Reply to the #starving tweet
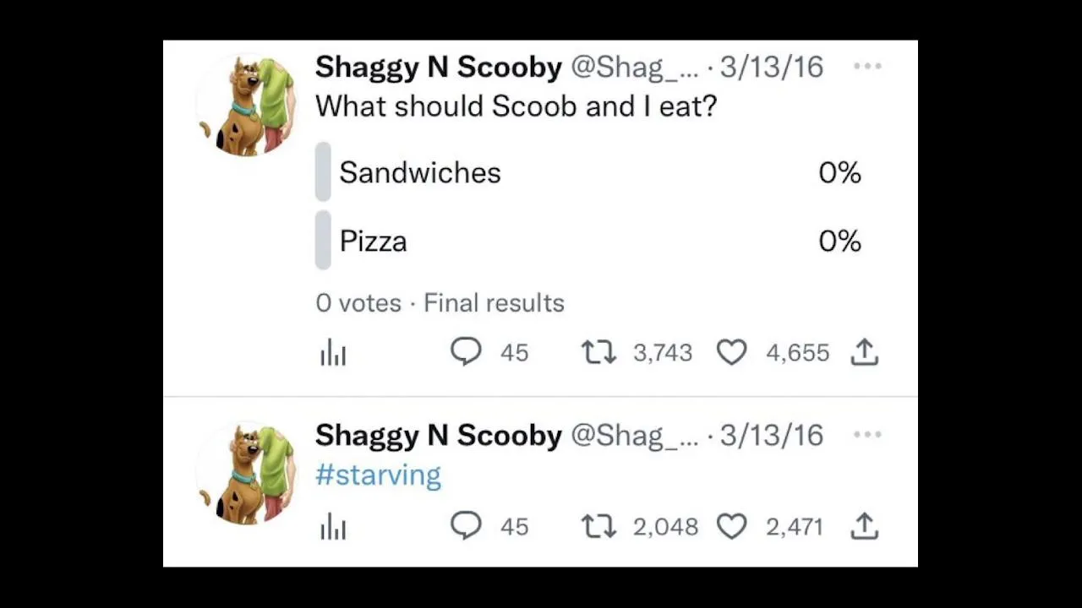Viewport: 1082px width, 608px height. click(466, 526)
